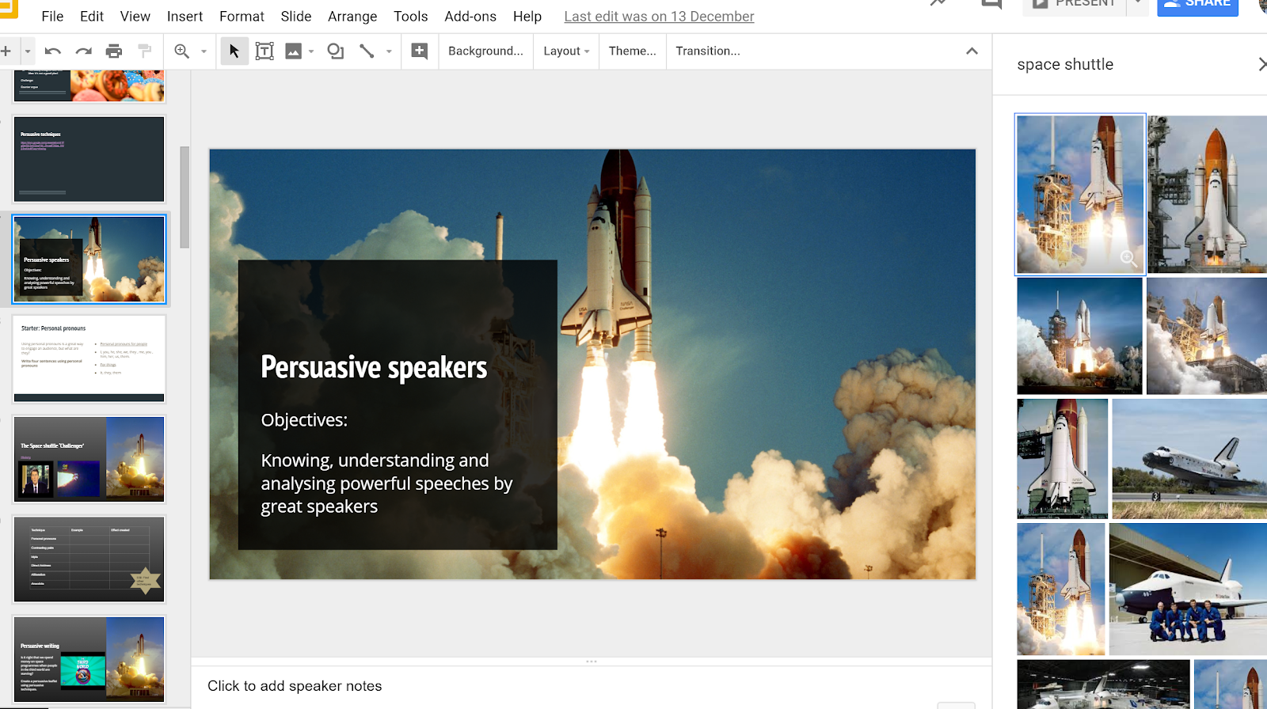Click the blue Share button
This screenshot has width=1267, height=709.
tap(1197, 6)
